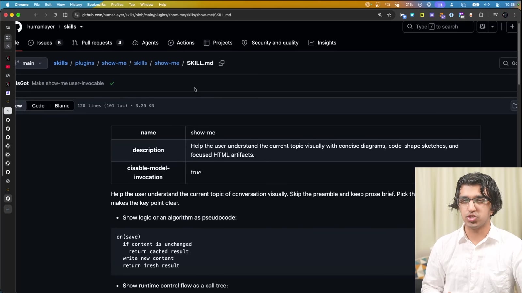Open the Insights tab
This screenshot has width=522, height=293.
pyautogui.click(x=322, y=43)
